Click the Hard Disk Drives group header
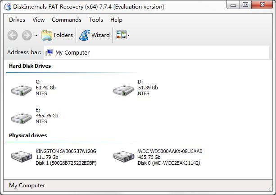The image size is (276, 195). (30, 66)
